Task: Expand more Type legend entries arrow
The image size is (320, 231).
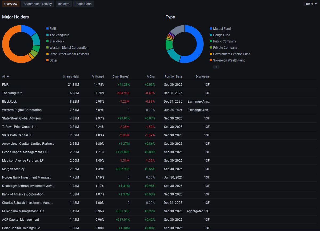Action: pos(216,67)
